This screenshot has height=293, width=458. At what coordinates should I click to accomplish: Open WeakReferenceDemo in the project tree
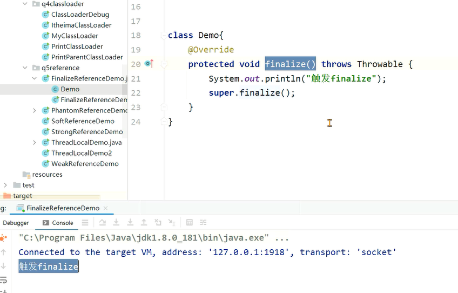point(84,164)
